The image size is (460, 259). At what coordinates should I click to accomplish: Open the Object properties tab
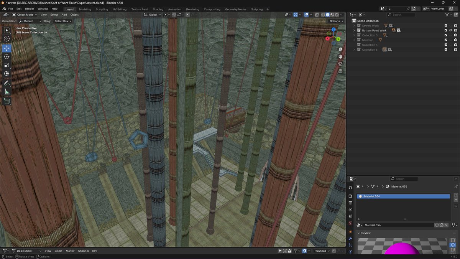coord(350,232)
